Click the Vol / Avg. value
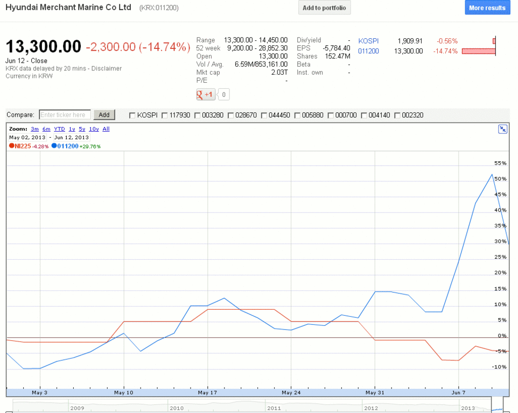This screenshot has width=518, height=413. (x=261, y=65)
